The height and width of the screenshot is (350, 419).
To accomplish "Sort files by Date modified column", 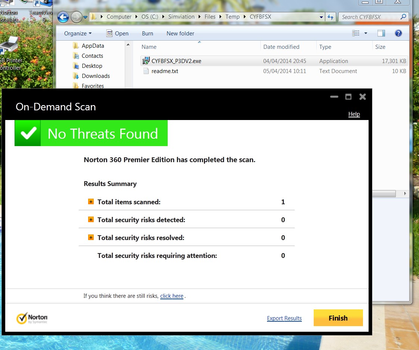I will pos(281,47).
